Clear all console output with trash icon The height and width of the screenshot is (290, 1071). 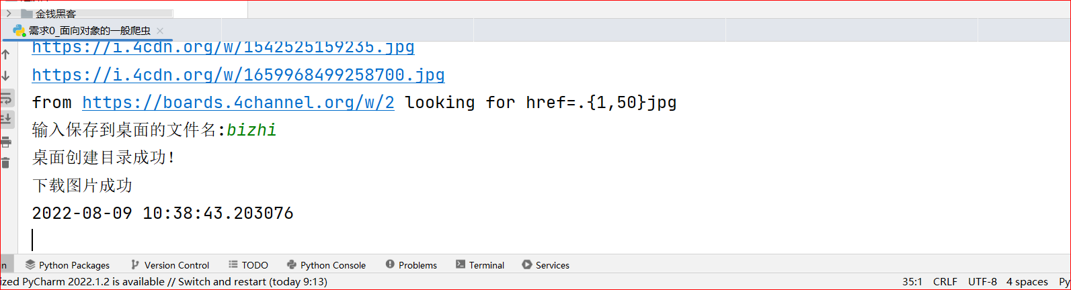click(6, 162)
